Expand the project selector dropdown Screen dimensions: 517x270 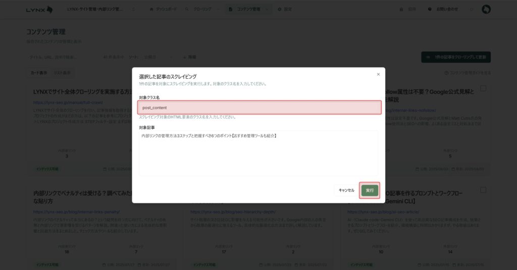[133, 9]
